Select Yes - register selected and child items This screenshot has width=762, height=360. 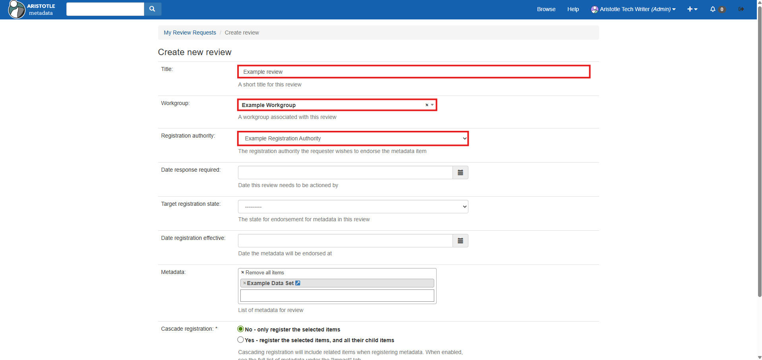tap(240, 340)
